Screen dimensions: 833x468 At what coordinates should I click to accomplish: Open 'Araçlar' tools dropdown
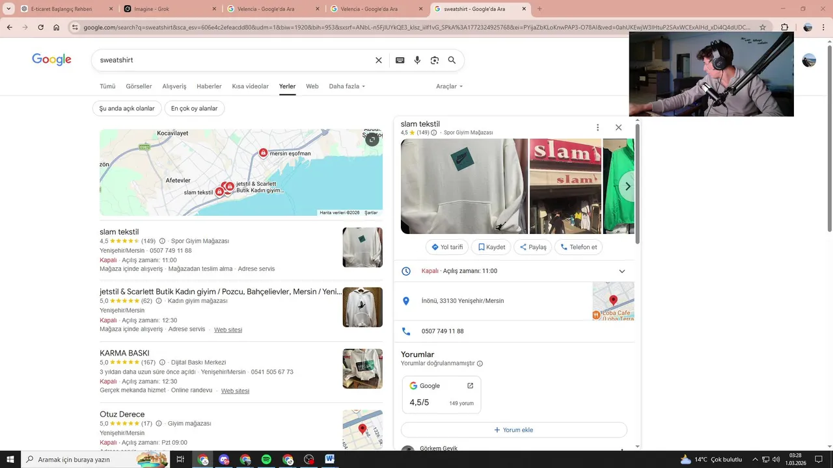449,86
